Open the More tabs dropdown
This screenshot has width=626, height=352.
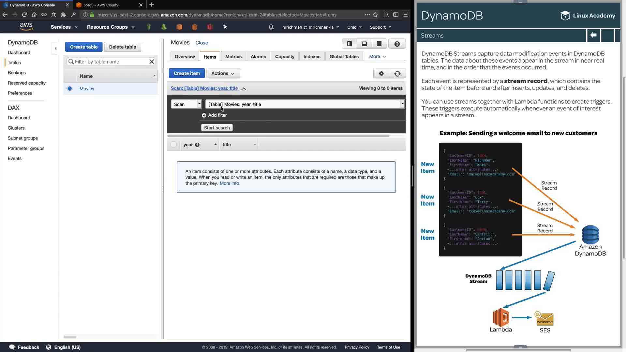[377, 56]
